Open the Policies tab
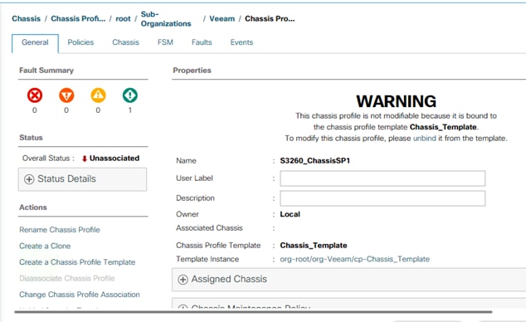526x322 pixels. pyautogui.click(x=80, y=42)
